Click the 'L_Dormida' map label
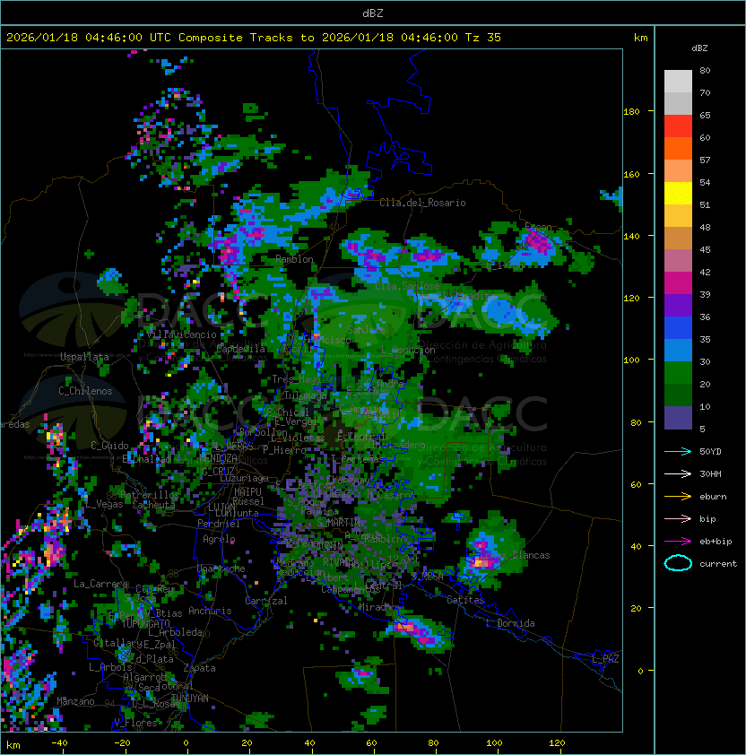The height and width of the screenshot is (755, 746). (510, 623)
